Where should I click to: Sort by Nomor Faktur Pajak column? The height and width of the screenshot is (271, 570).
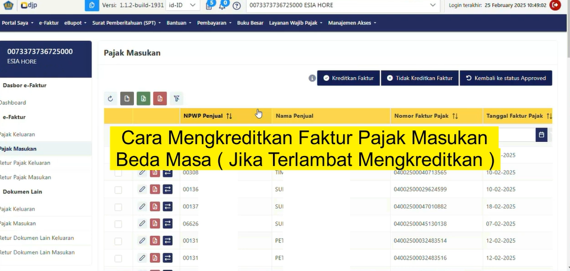(x=455, y=116)
